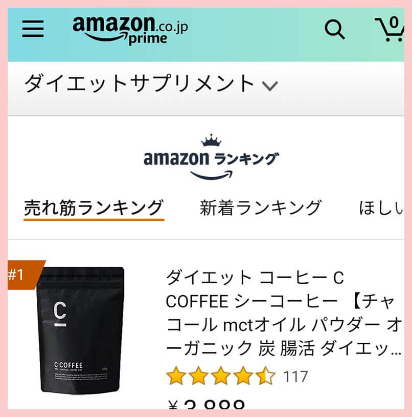The width and height of the screenshot is (412, 417).
Task: Click the #1 rank badge
Action: 24,275
